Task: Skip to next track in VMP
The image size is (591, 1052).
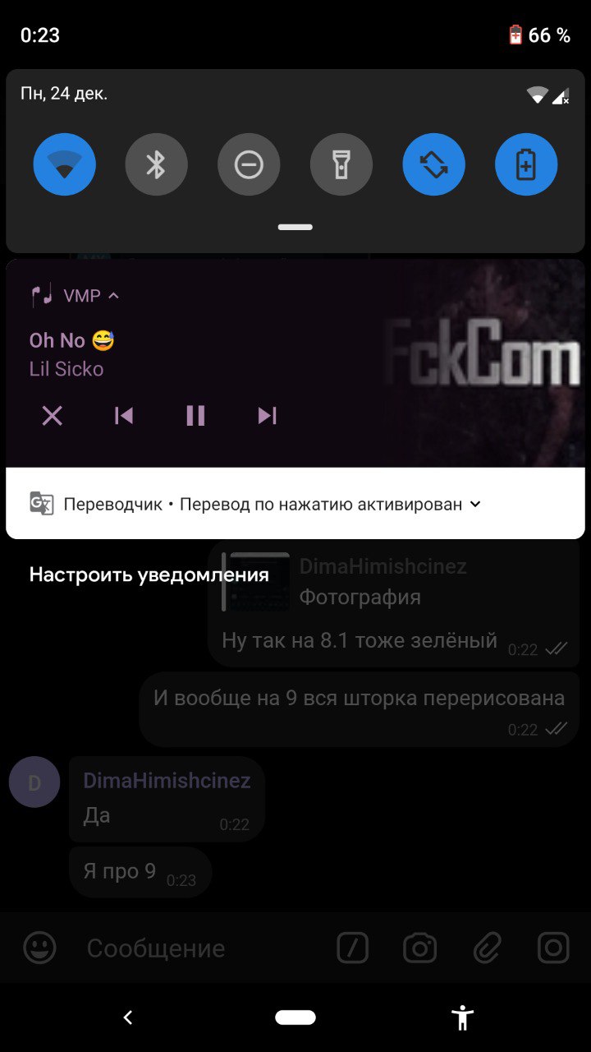Action: (268, 416)
